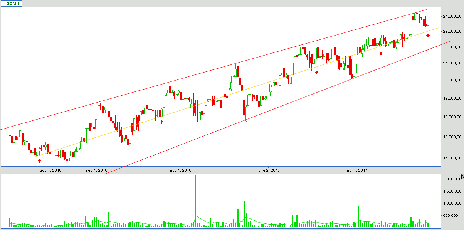Select the 23.000,00 price axis label
This screenshot has width=464, height=230.
point(452,31)
